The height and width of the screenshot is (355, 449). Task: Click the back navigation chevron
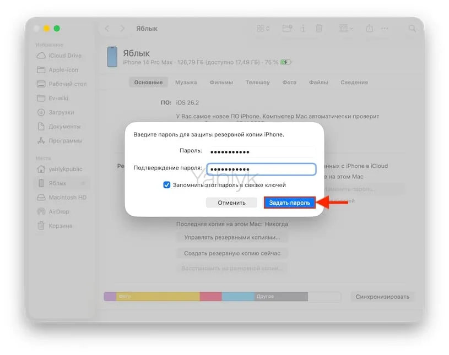coord(106,28)
